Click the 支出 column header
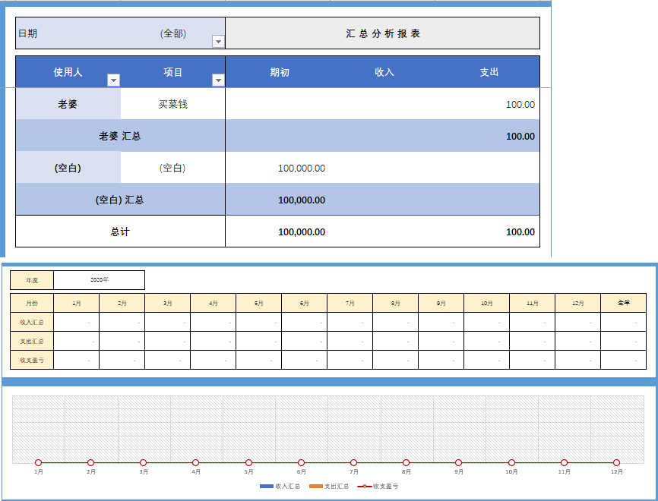The height and width of the screenshot is (501, 658). (489, 72)
